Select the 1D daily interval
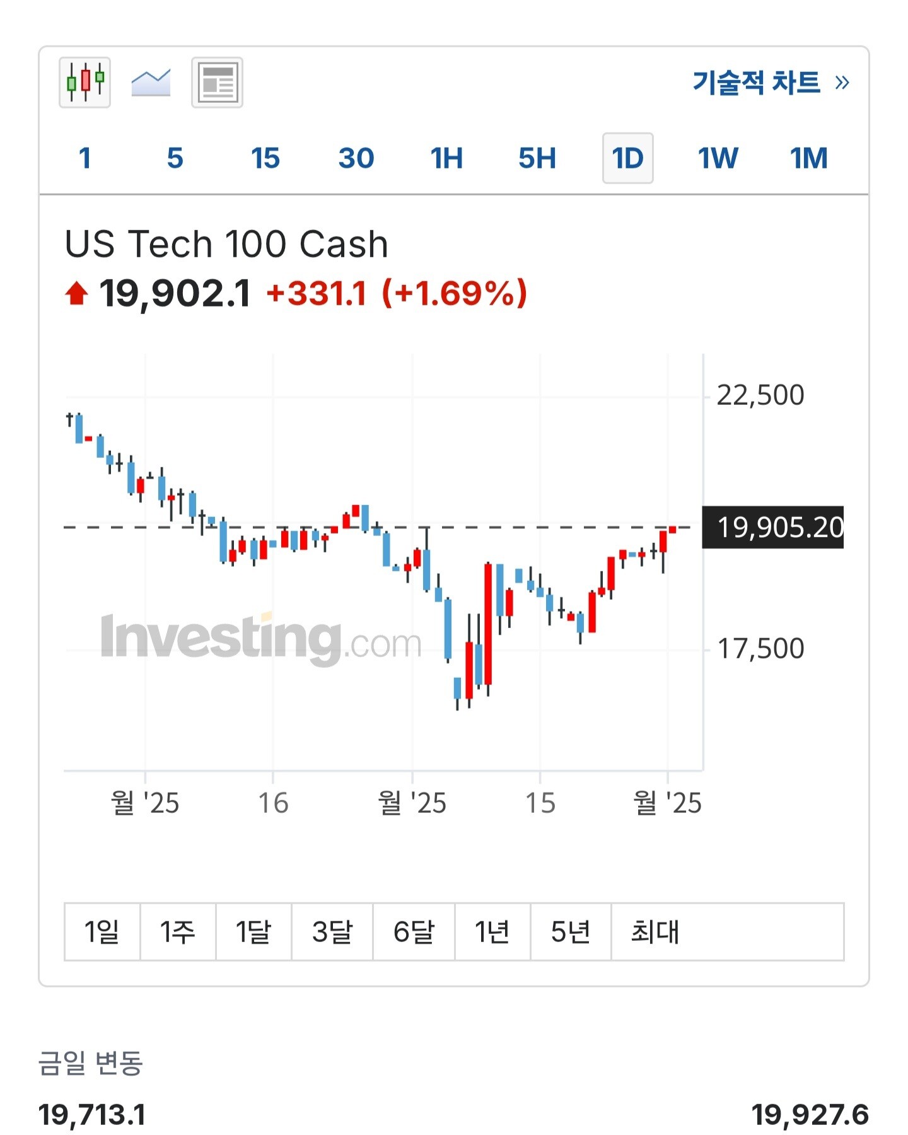Image resolution: width=908 pixels, height=1135 pixels. coord(627,158)
